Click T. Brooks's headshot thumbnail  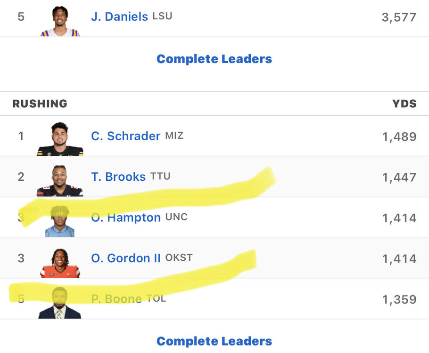60,181
